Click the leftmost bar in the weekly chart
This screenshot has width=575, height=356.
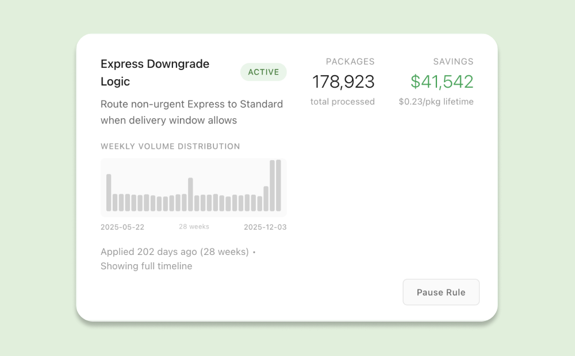(109, 193)
